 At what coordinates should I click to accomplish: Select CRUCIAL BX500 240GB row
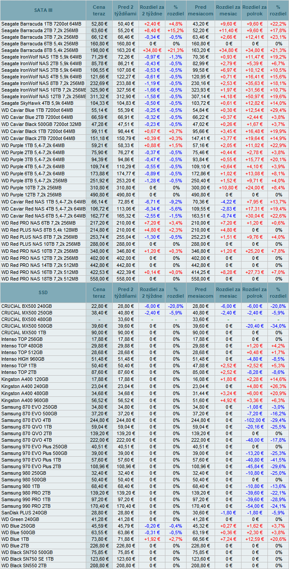144,306
